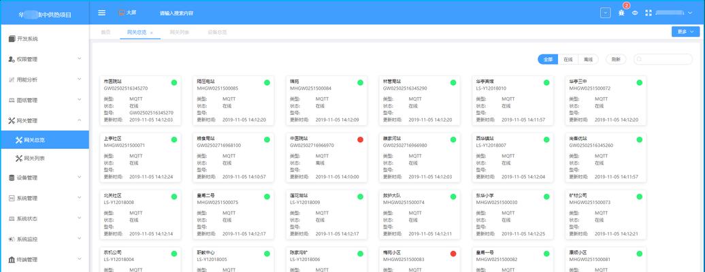Viewport: 705px width, 272px height.
Task: Switch to the 首页 tab
Action: pos(105,32)
